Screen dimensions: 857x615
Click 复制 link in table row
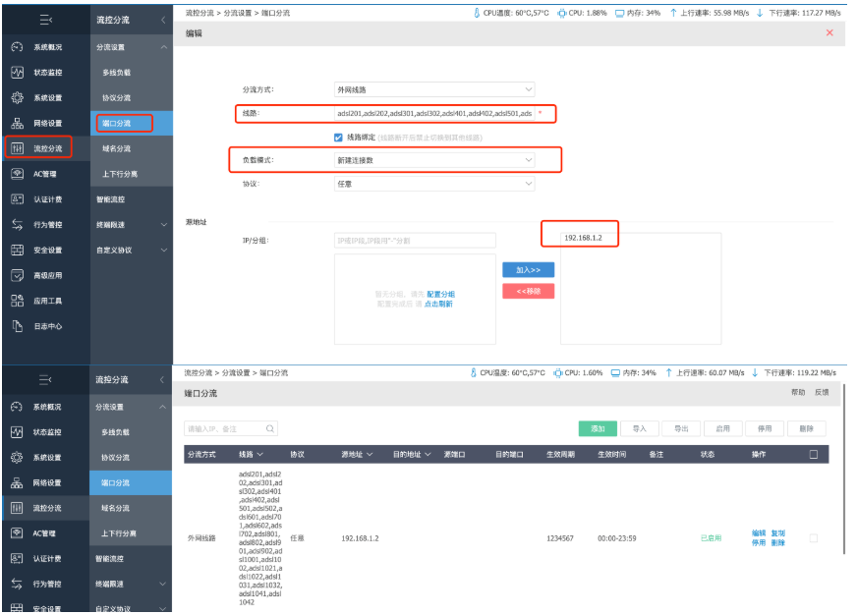(x=778, y=533)
